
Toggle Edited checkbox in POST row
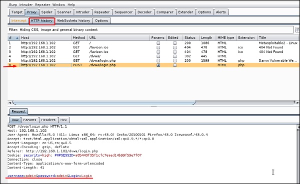coord(174,65)
